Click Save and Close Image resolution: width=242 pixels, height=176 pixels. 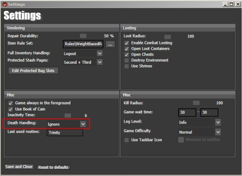(19, 166)
